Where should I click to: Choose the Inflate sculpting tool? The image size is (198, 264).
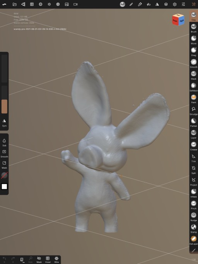(x=193, y=193)
